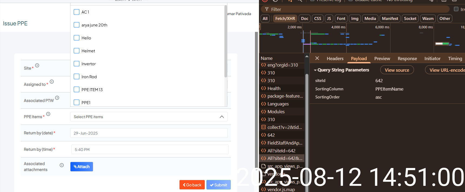Screen dimensions: 465x192
Task: Click the Return by (date) field
Action: pyautogui.click(x=149, y=133)
